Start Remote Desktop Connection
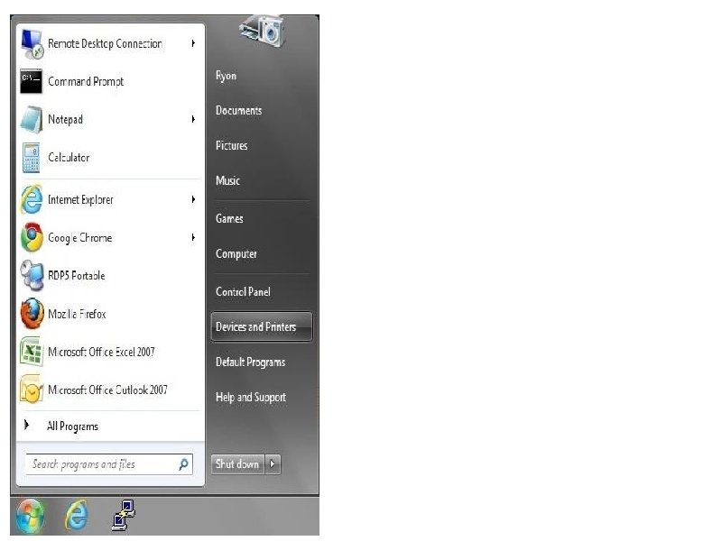722x541 pixels. click(102, 43)
